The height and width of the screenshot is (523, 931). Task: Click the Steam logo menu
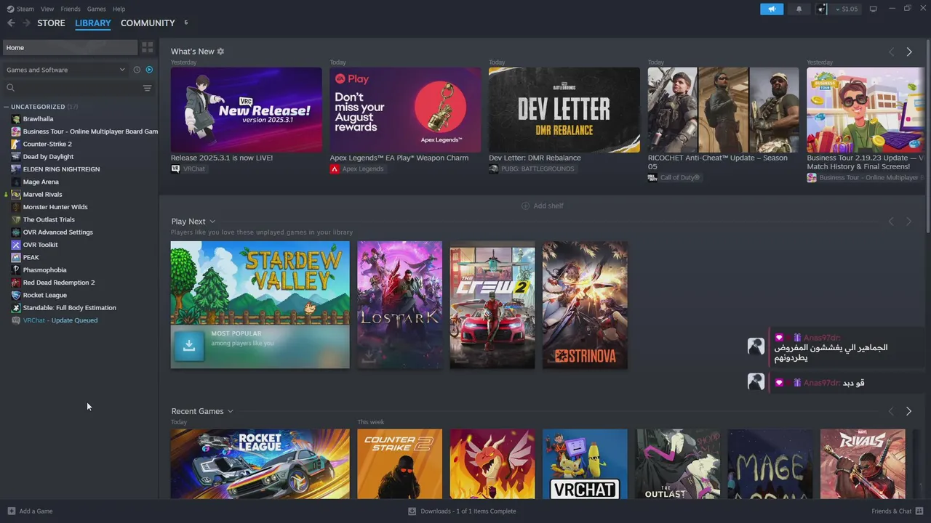(x=20, y=9)
